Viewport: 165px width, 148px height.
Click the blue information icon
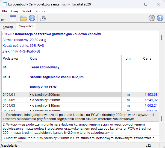[x=32, y=18]
